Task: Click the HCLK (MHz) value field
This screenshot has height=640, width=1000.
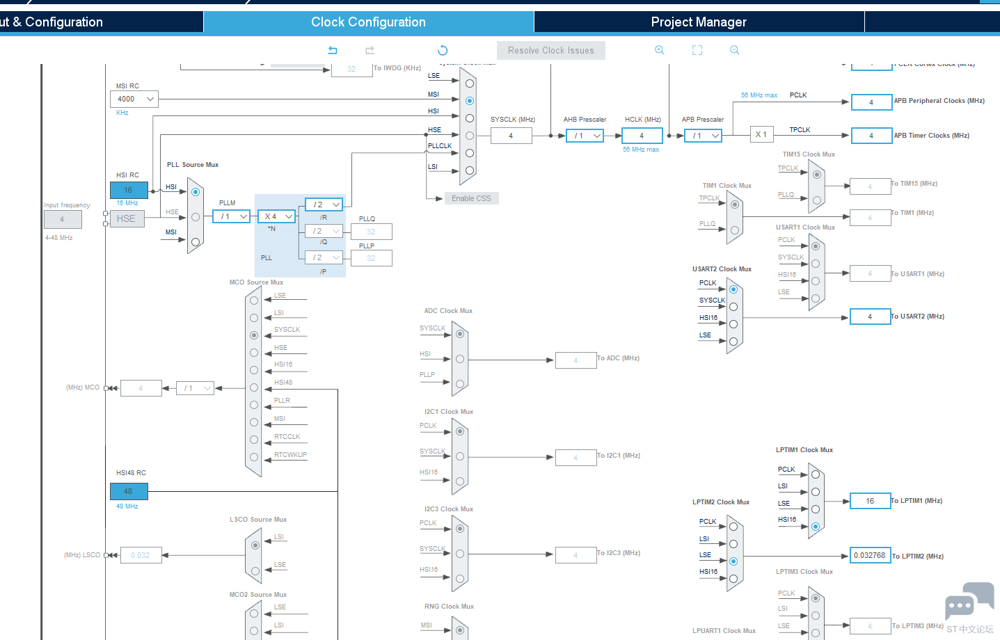Action: click(642, 136)
